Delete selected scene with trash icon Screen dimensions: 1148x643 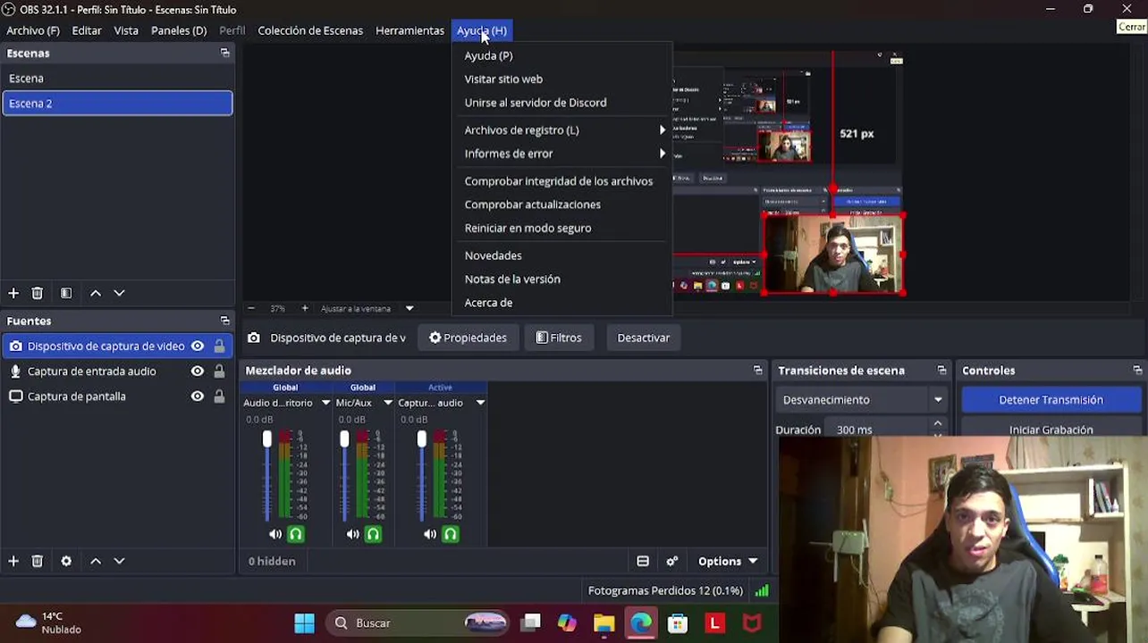pos(38,293)
